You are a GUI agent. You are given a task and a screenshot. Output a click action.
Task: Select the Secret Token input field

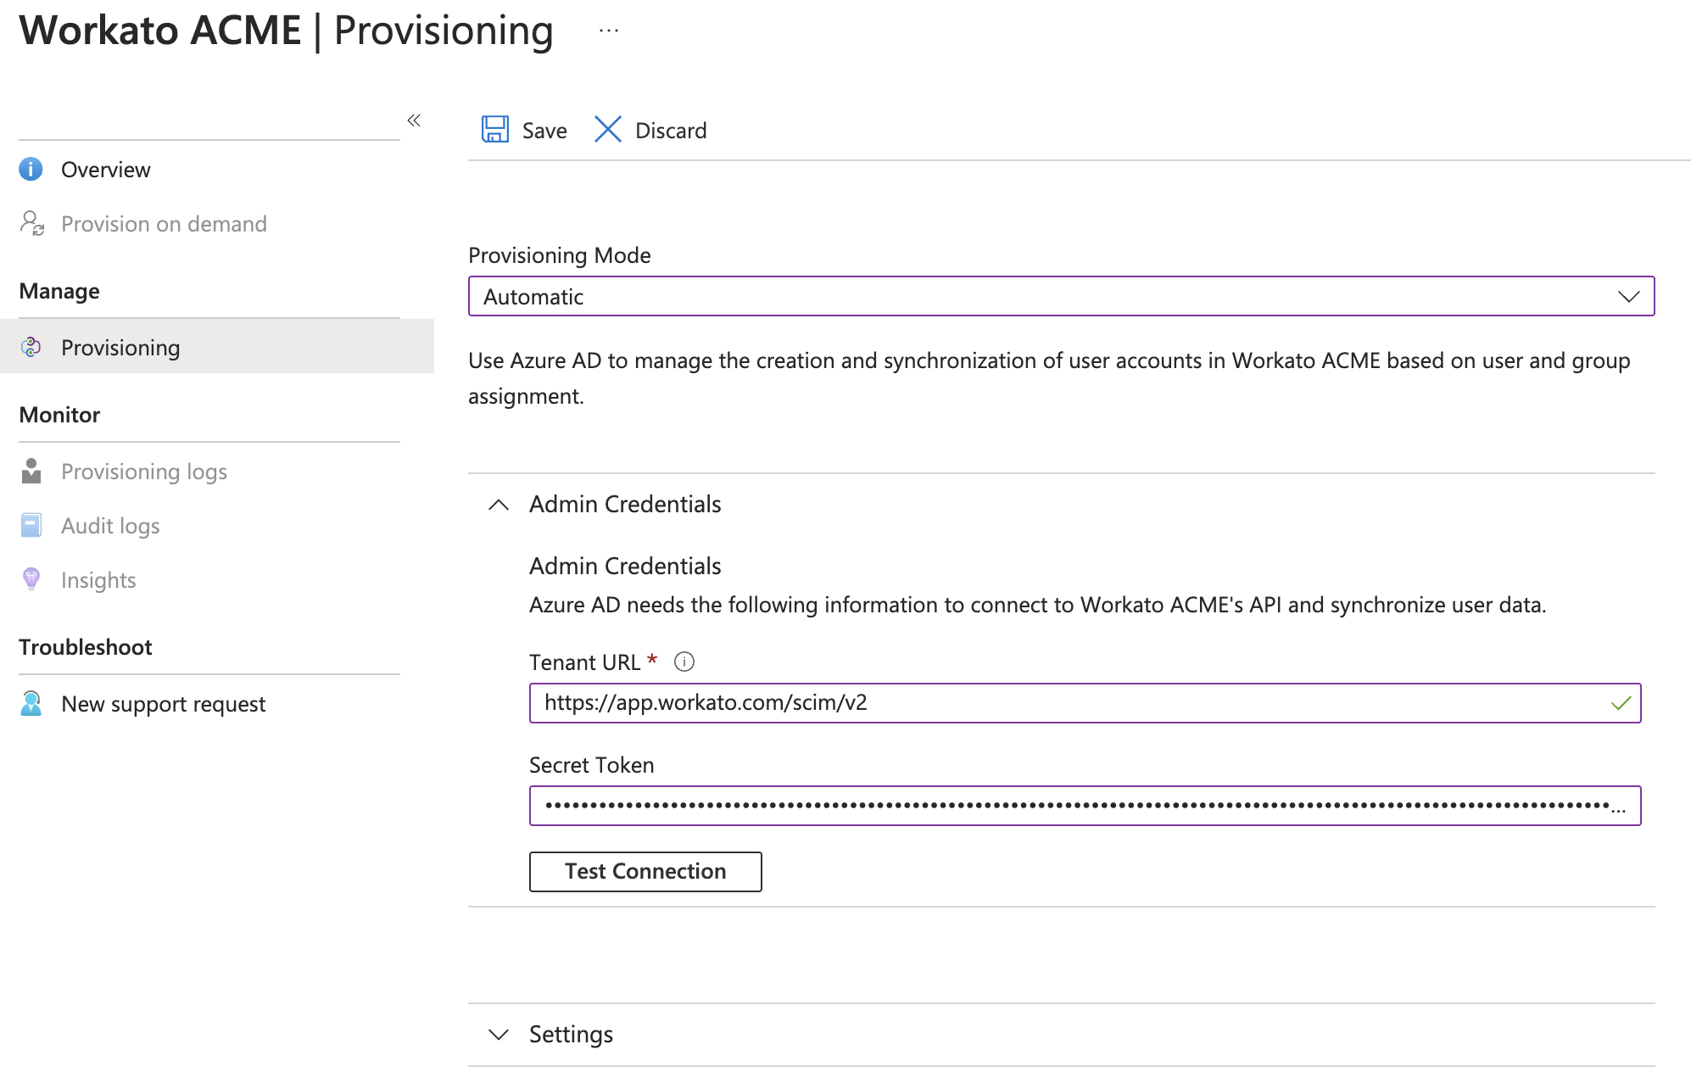[x=1085, y=806]
